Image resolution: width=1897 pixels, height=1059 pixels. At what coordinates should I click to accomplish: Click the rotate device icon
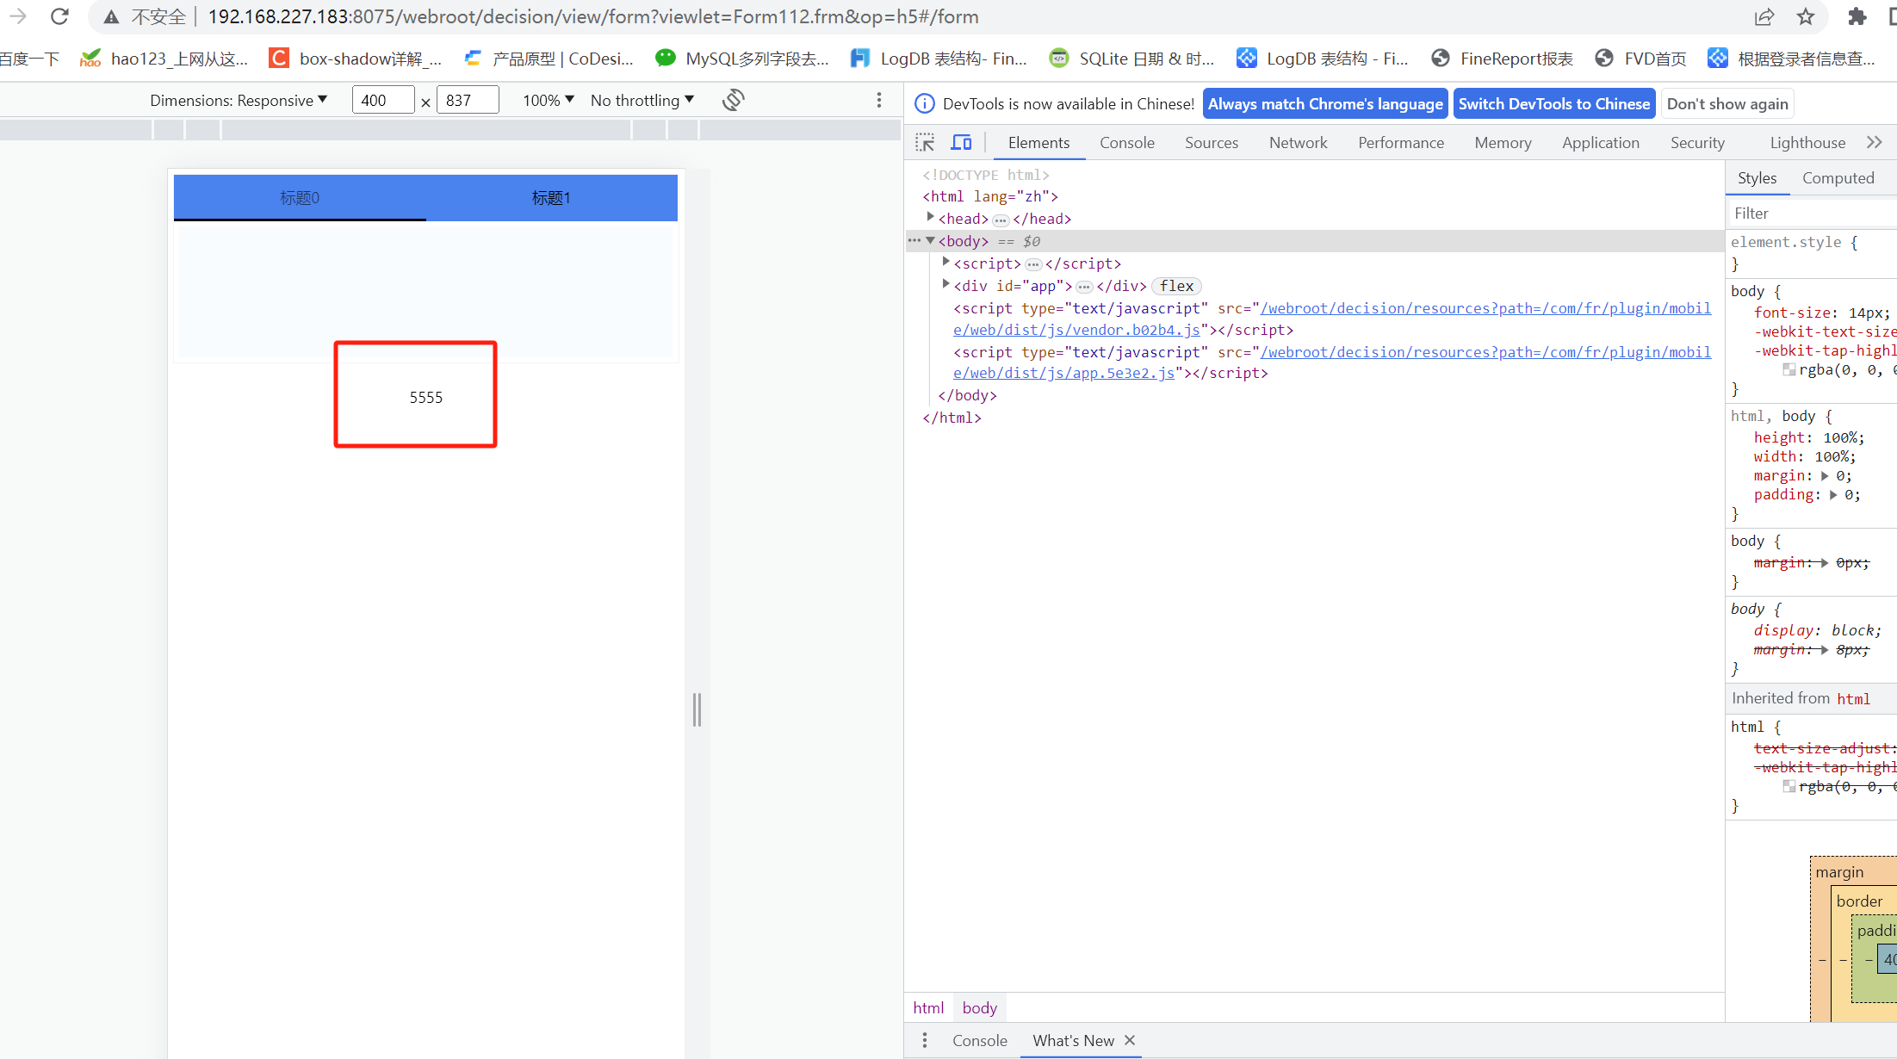733,100
